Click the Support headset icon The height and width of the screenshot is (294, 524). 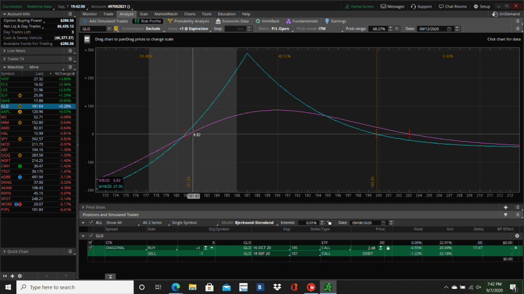pyautogui.click(x=413, y=7)
